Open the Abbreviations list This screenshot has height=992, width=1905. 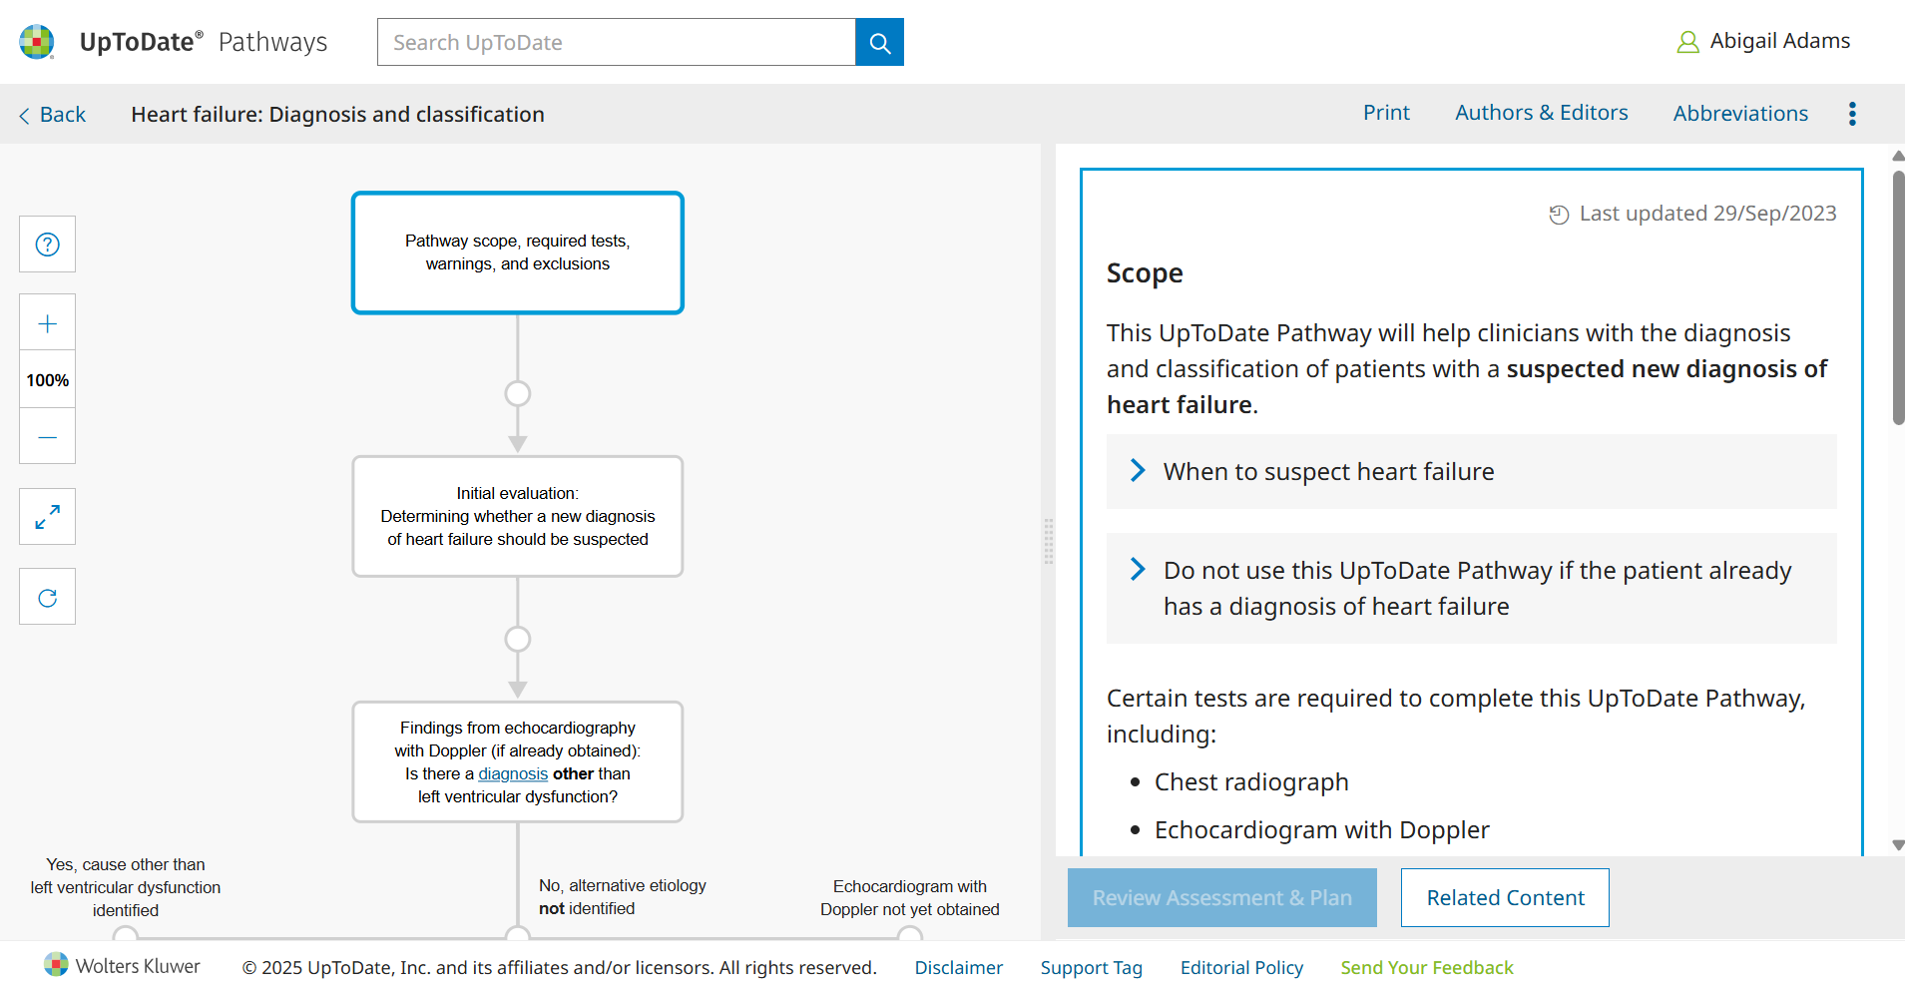click(x=1740, y=114)
